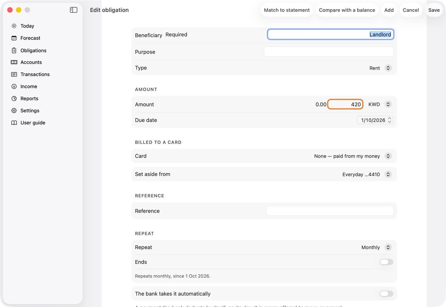The width and height of the screenshot is (446, 307).
Task: Click Compare with a balance button
Action: [x=347, y=10]
